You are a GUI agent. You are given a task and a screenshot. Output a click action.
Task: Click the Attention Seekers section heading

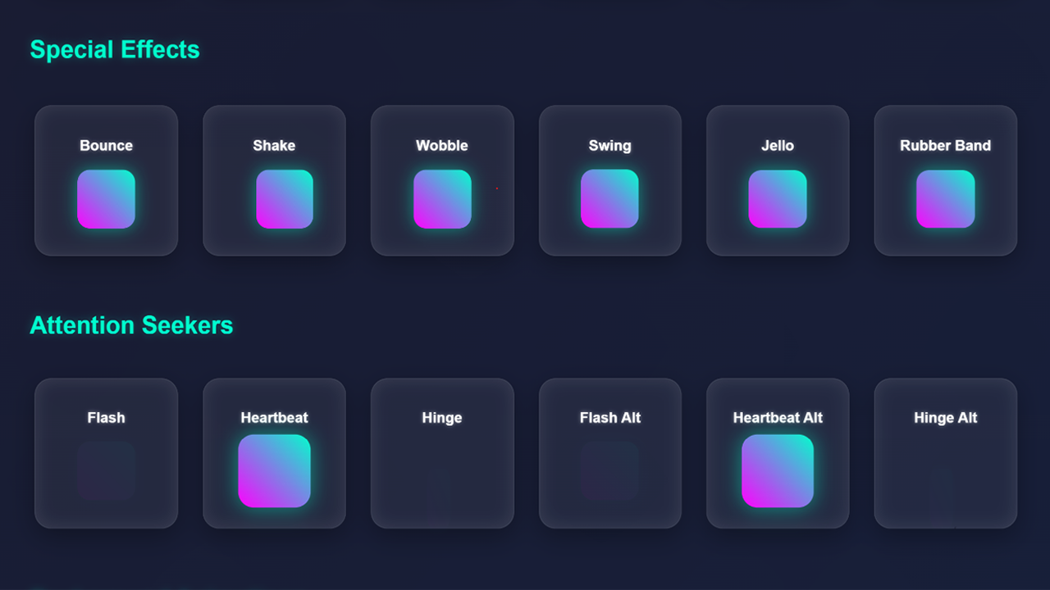tap(131, 325)
